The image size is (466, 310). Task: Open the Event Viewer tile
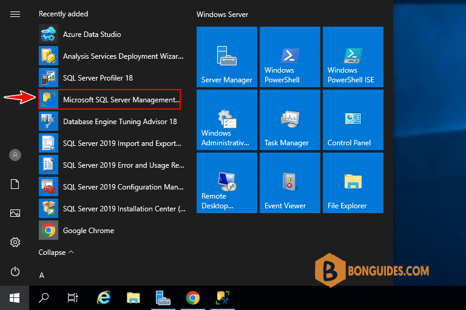[290, 183]
